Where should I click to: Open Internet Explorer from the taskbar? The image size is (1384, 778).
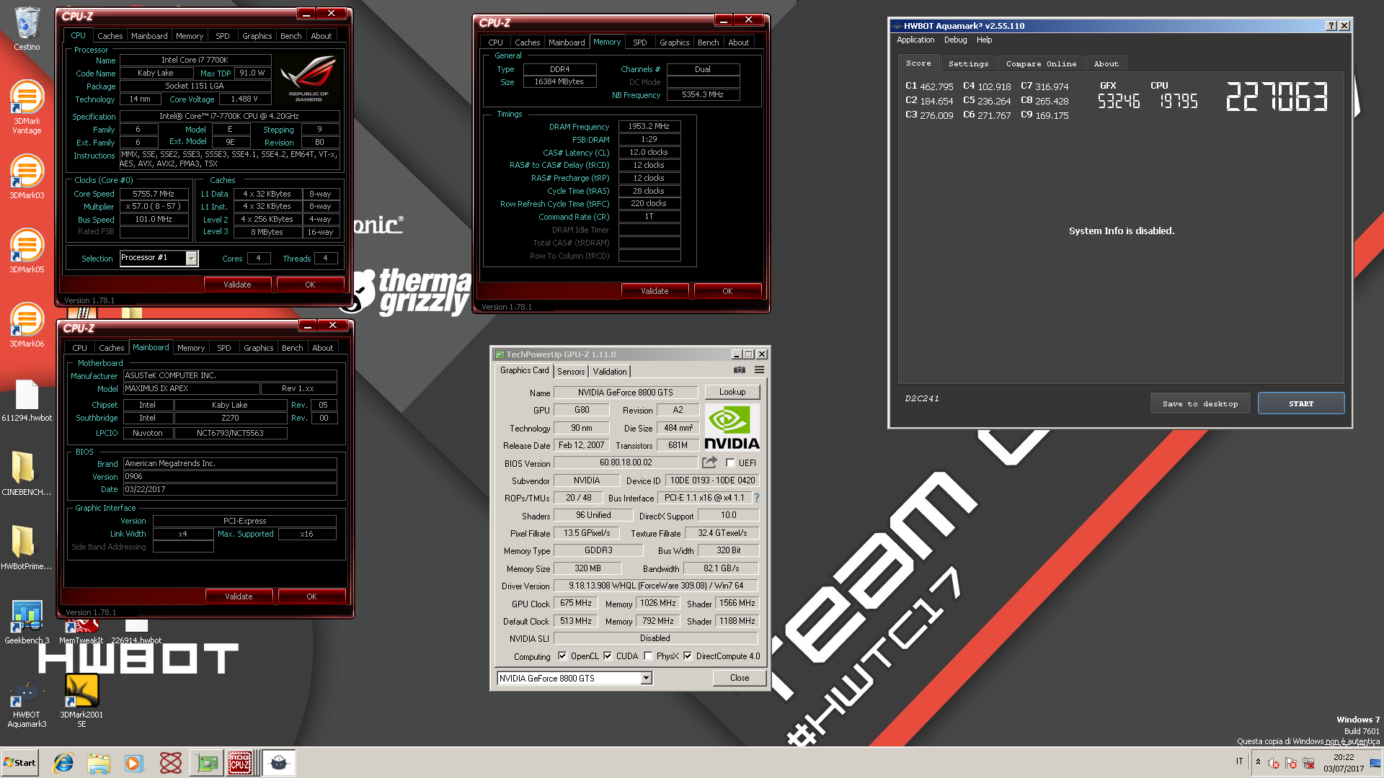click(63, 763)
